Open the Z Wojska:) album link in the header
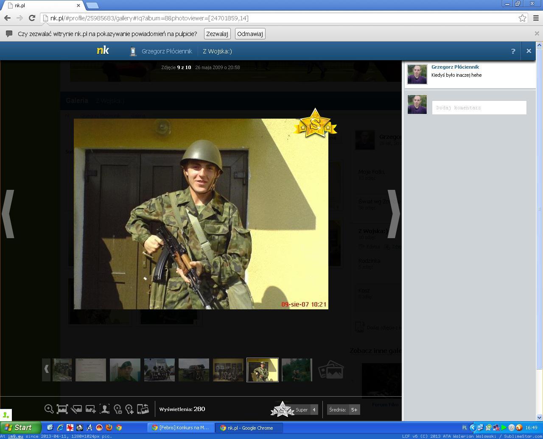This screenshot has width=543, height=439. (x=217, y=51)
